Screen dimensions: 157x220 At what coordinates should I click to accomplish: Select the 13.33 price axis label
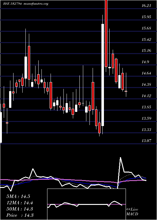pyautogui.click(x=146, y=129)
